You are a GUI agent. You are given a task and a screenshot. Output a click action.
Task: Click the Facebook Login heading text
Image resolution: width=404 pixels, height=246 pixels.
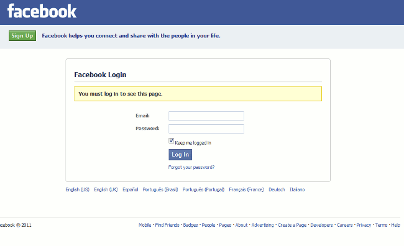(x=100, y=75)
